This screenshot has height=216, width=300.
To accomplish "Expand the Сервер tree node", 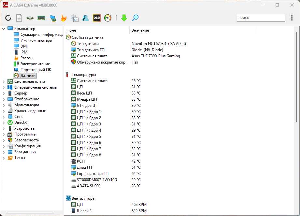I will [x=4, y=94].
